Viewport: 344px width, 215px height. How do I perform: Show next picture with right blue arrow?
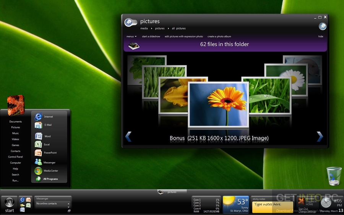point(320,137)
